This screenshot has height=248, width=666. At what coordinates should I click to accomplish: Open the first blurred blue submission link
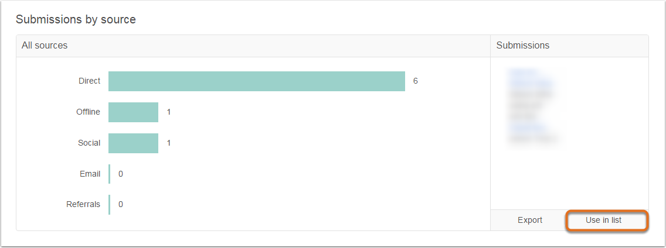click(x=522, y=72)
